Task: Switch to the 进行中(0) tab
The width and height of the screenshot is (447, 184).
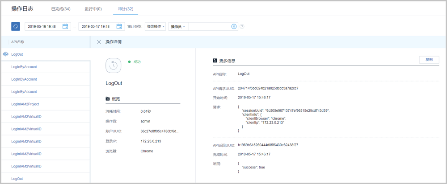Action: click(x=93, y=9)
